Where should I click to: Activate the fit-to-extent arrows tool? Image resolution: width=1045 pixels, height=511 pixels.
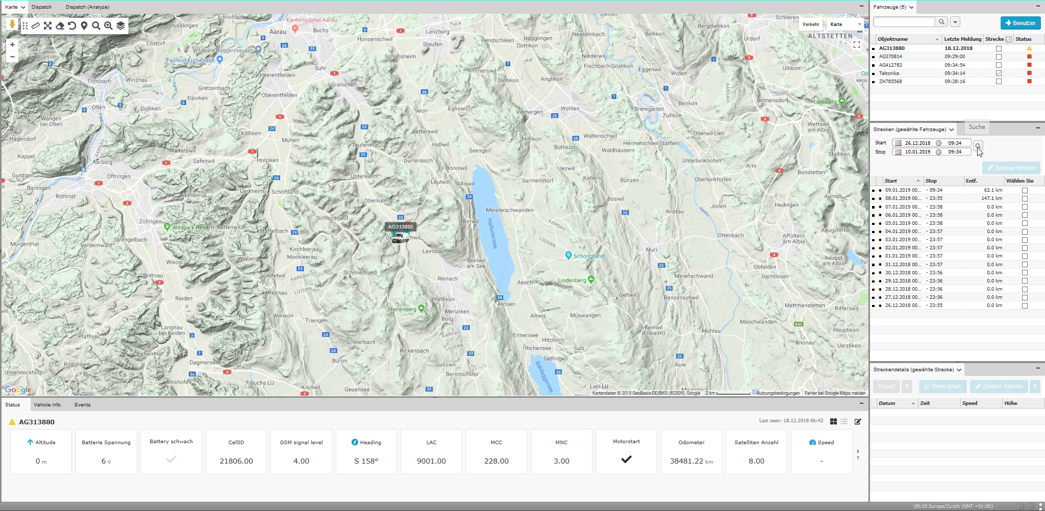pos(47,25)
